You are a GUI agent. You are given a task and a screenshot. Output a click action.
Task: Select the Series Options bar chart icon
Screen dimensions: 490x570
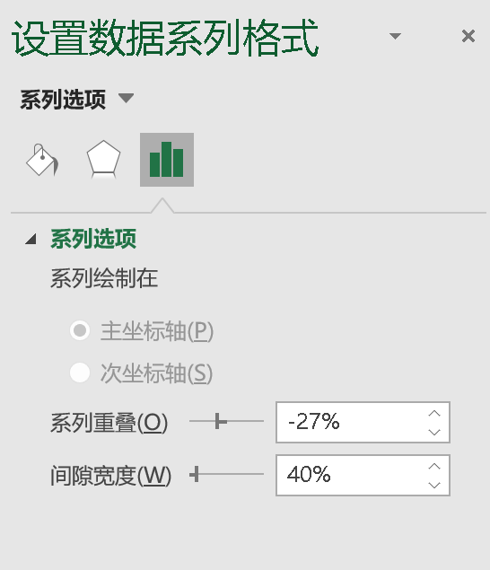click(x=167, y=160)
